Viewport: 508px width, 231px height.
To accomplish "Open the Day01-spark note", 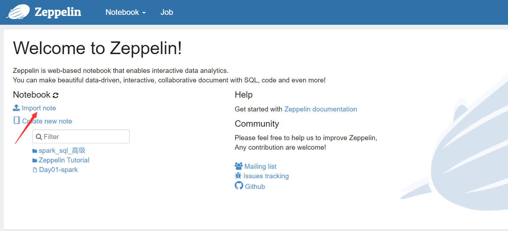I will coord(58,170).
